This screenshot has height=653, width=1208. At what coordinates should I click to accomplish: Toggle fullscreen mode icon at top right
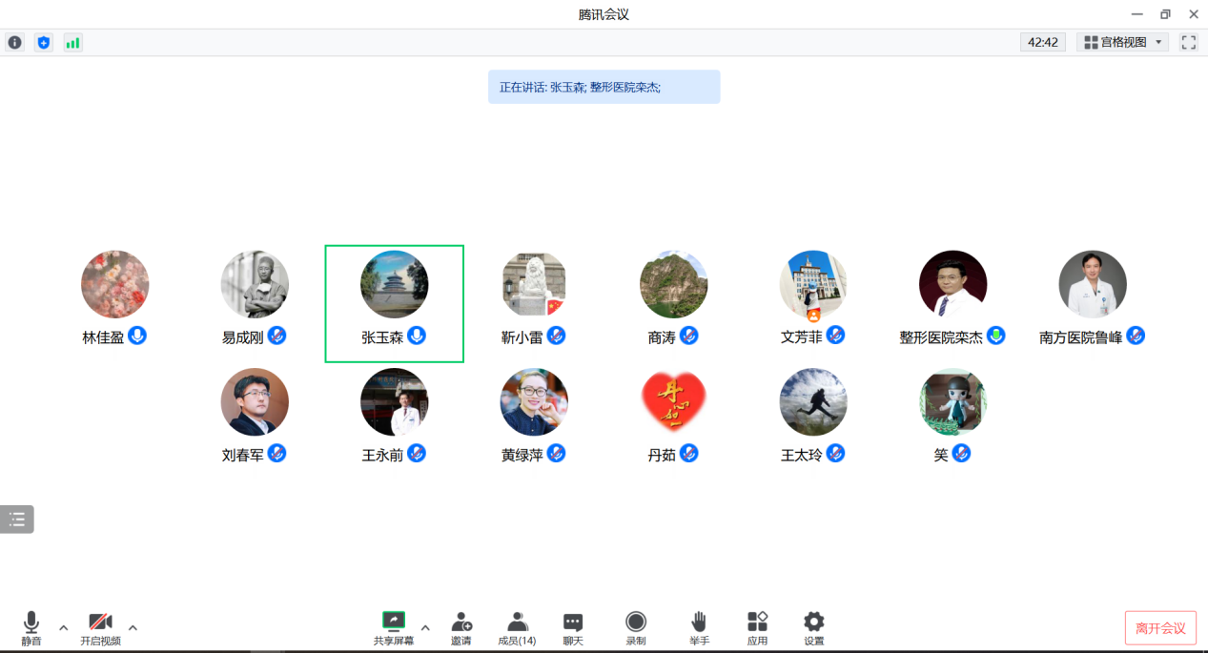(1188, 42)
